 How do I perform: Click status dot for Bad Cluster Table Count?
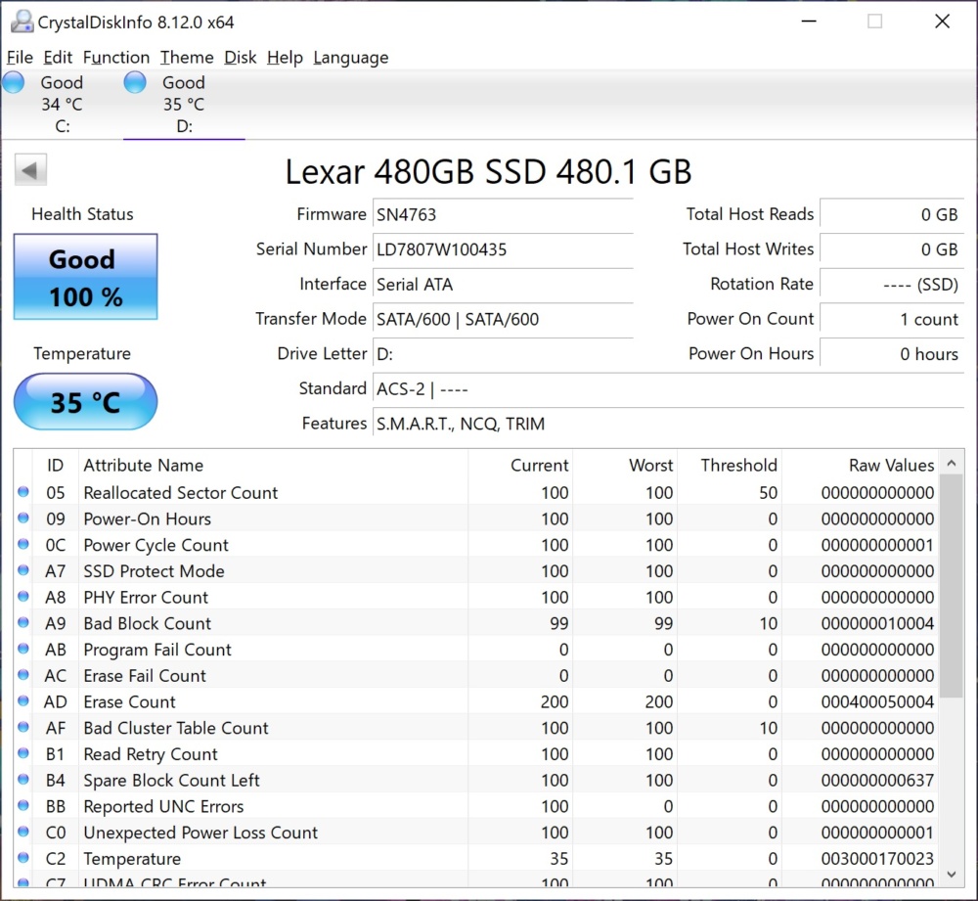pos(23,727)
